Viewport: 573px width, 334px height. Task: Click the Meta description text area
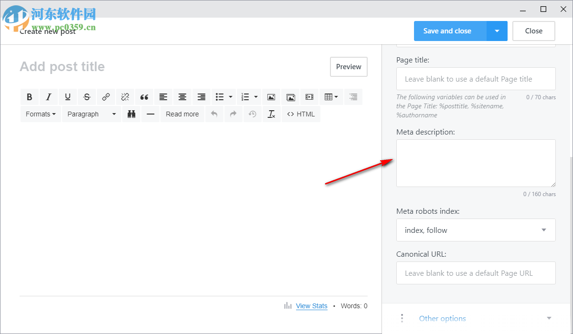pos(476,163)
